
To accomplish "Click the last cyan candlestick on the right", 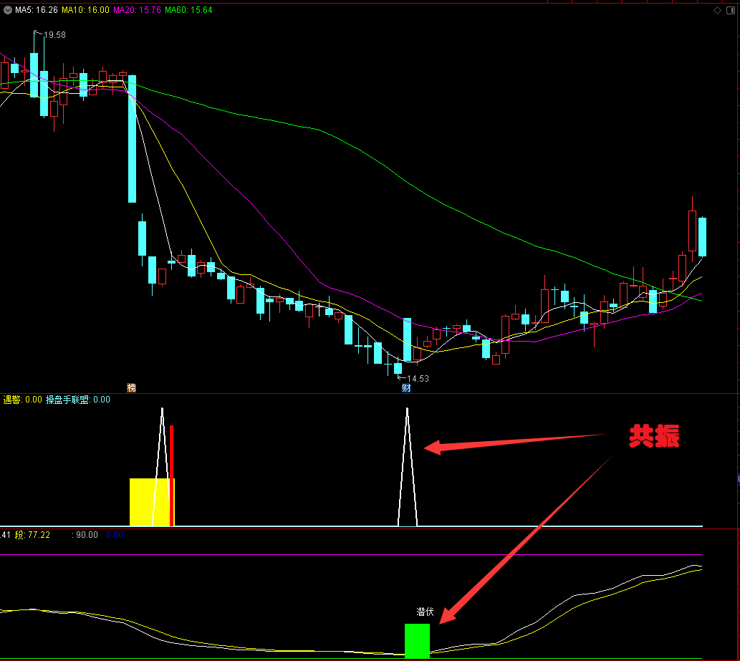I will [x=702, y=237].
